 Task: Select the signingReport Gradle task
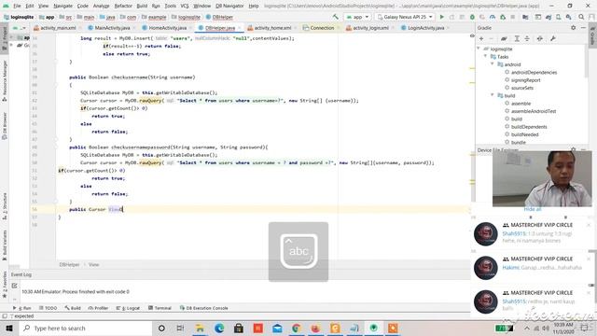point(525,80)
